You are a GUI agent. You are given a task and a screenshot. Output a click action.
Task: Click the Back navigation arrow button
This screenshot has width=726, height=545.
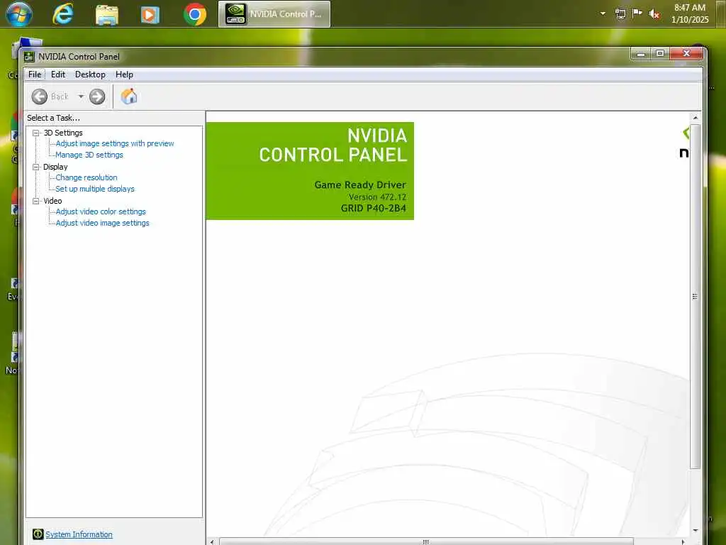point(40,97)
